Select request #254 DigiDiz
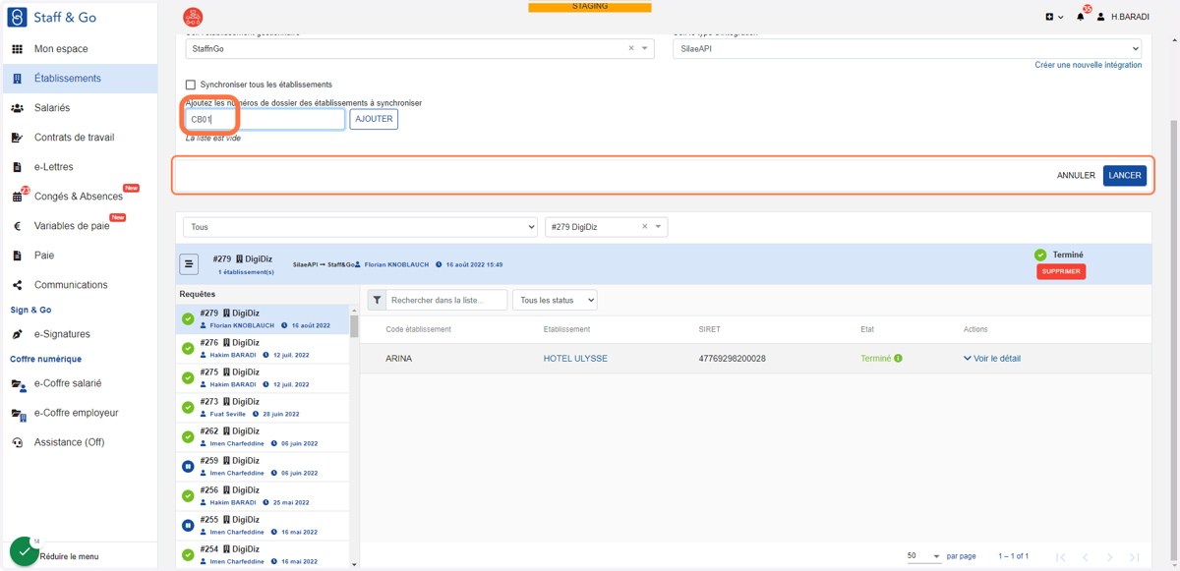The height and width of the screenshot is (571, 1180). click(263, 554)
